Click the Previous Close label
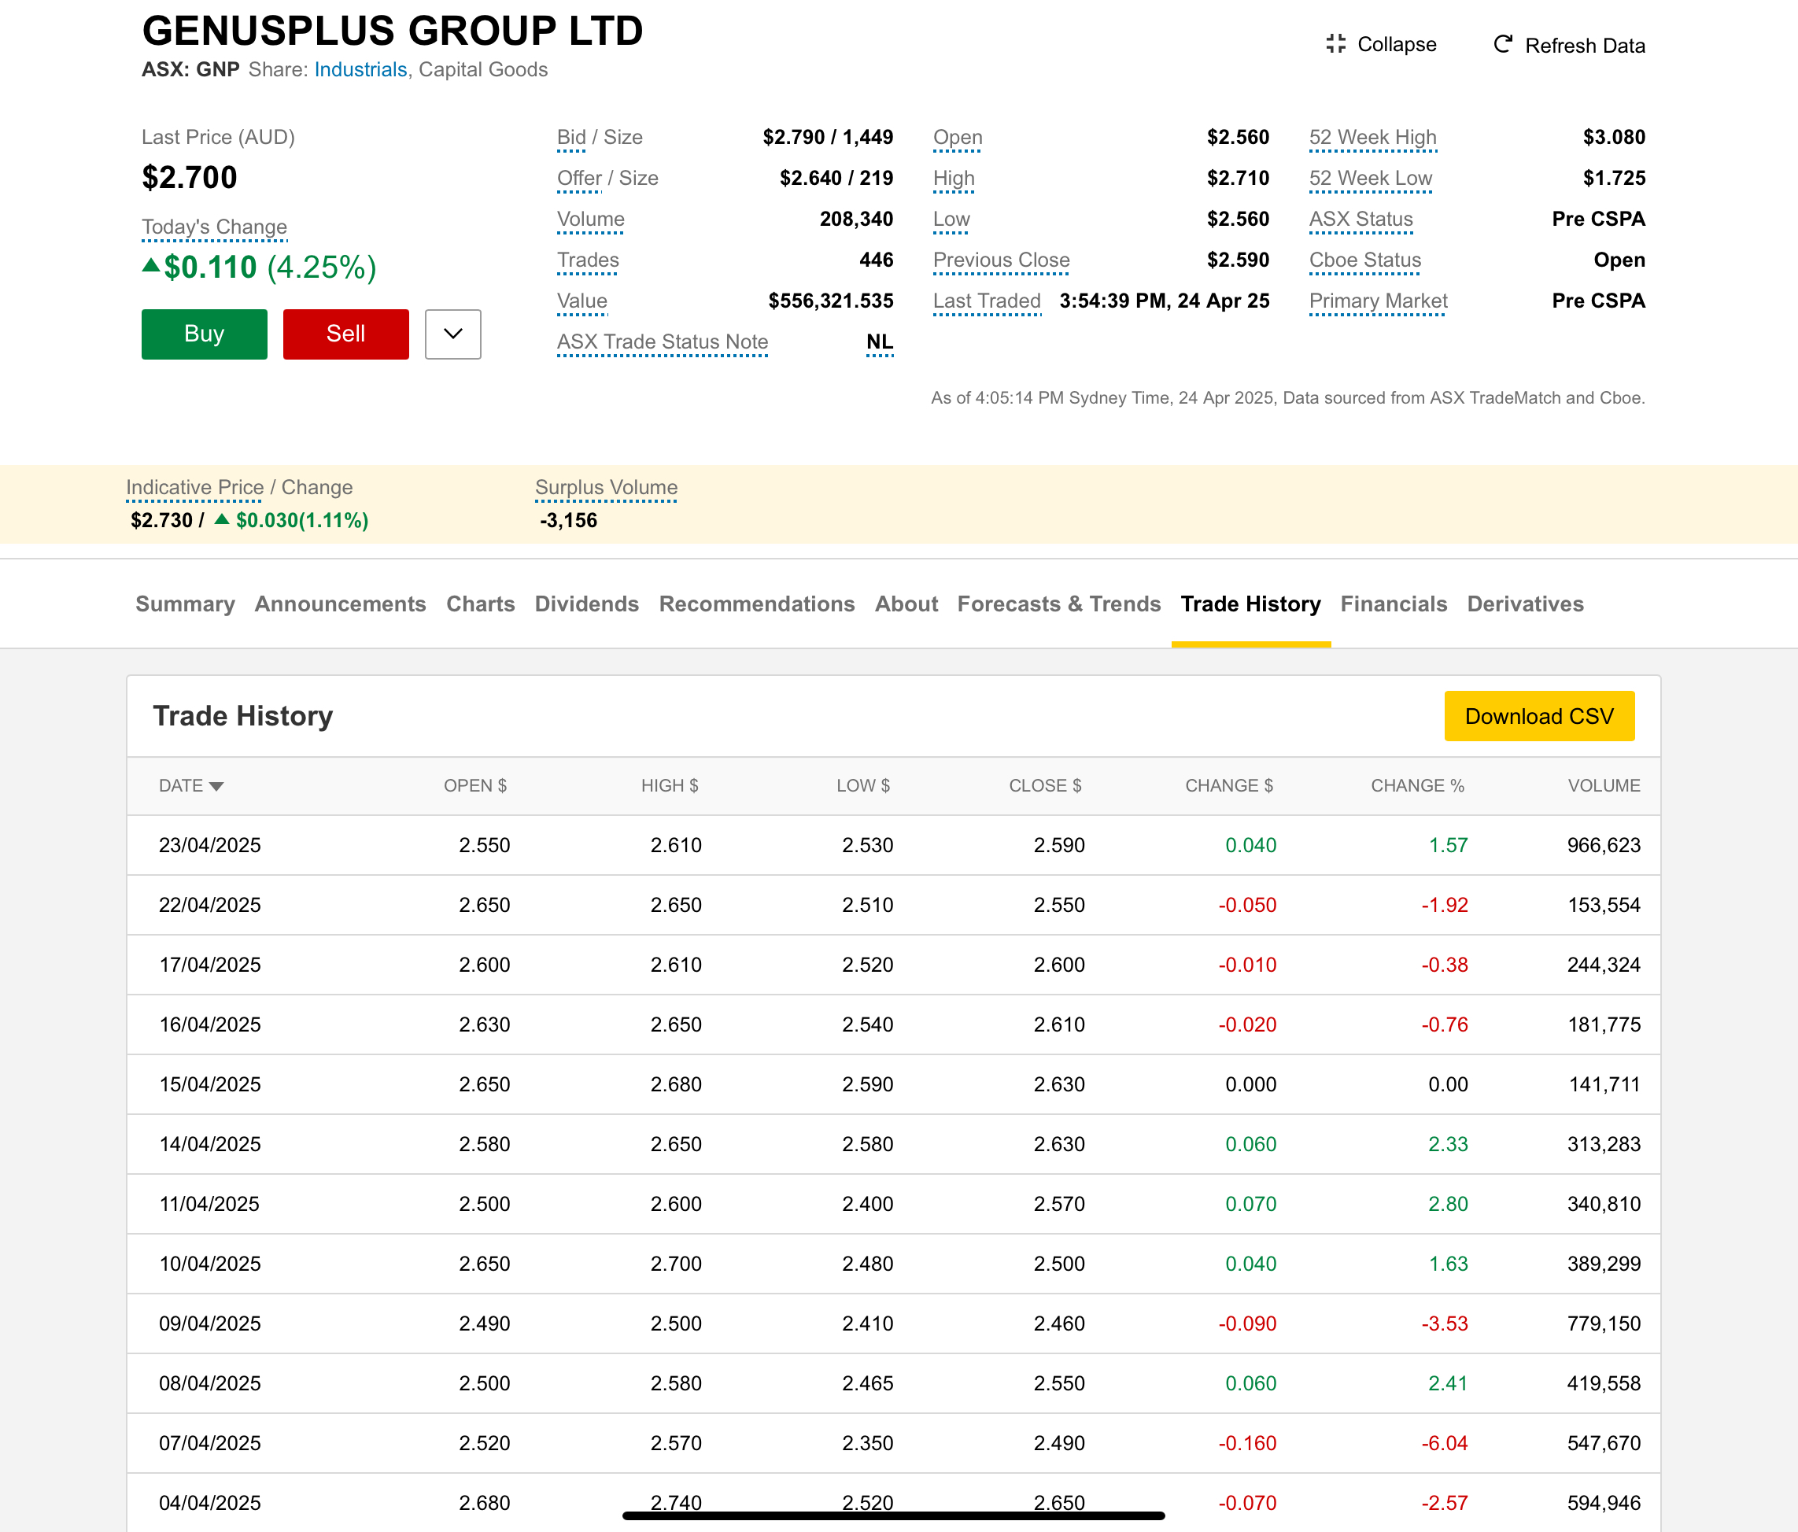This screenshot has width=1798, height=1532. (1002, 260)
